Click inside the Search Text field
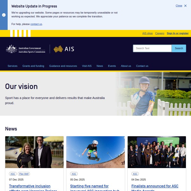The height and width of the screenshot is (191, 191). (x=152, y=48)
